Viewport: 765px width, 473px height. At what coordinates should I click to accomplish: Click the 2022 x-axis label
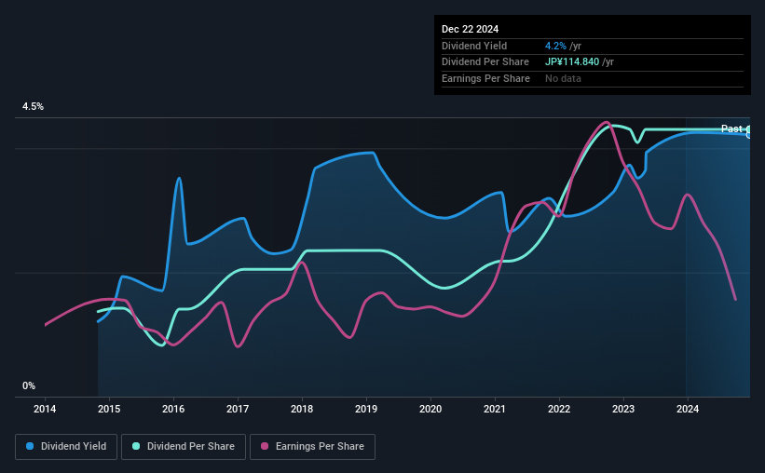559,409
